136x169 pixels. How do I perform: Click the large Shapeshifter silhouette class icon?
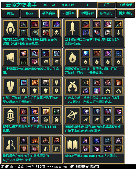click(x=10, y=145)
